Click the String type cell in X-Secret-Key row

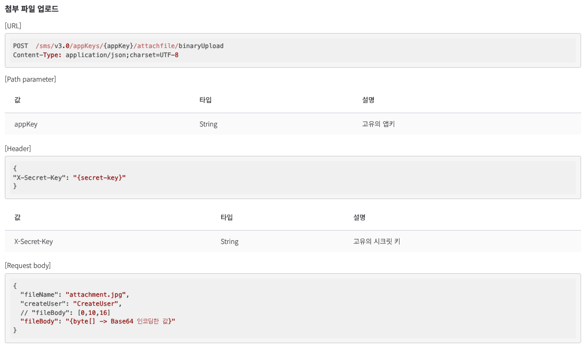pyautogui.click(x=230, y=242)
